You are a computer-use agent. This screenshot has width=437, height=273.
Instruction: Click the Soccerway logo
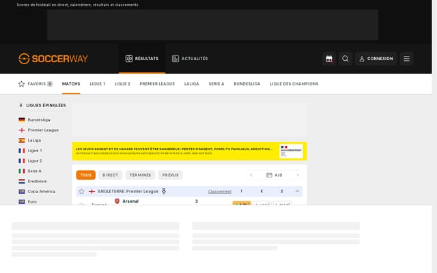53,59
